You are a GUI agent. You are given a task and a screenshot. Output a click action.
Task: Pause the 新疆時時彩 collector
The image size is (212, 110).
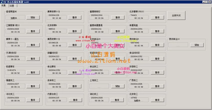click(x=74, y=59)
